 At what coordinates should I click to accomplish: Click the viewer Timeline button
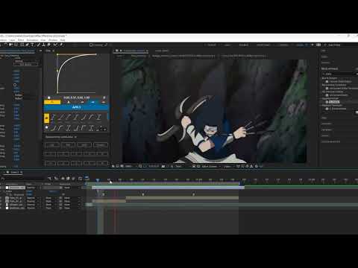[x=247, y=166]
